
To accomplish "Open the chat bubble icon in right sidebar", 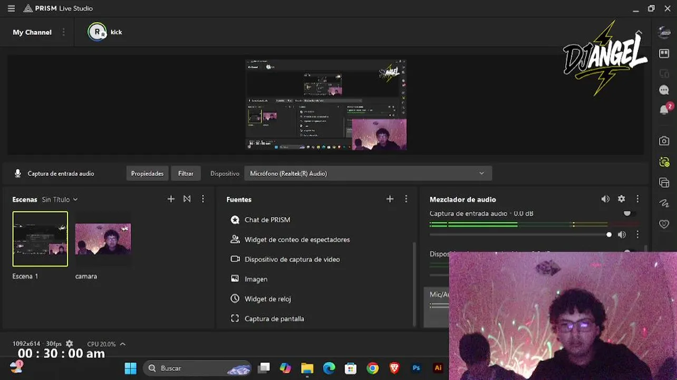I will pyautogui.click(x=664, y=90).
